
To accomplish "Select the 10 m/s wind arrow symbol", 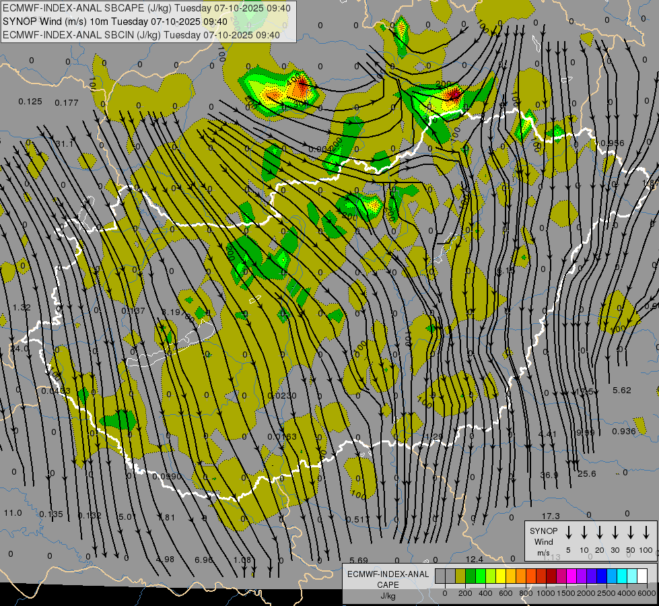I will pyautogui.click(x=584, y=533).
